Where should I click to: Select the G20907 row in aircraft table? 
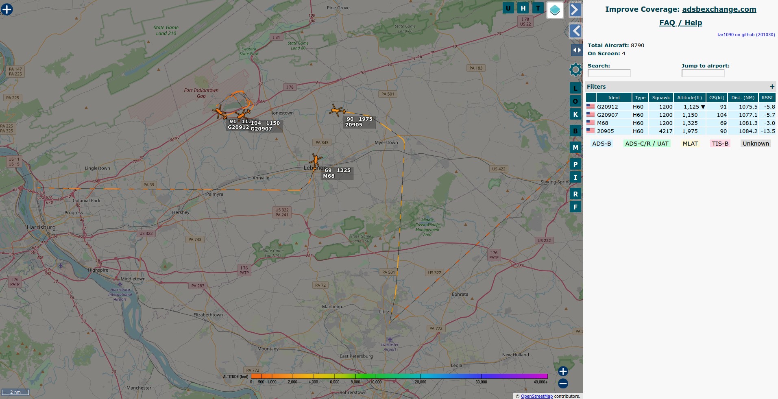681,115
